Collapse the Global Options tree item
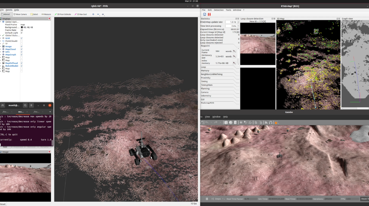 tap(1, 22)
